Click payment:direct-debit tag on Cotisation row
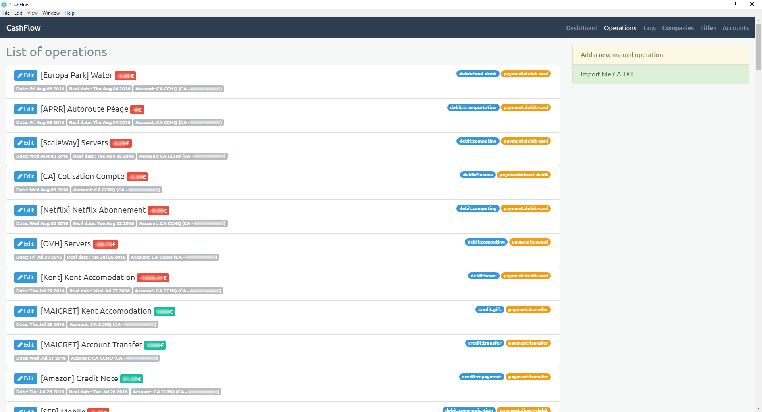This screenshot has height=412, width=762. (x=524, y=175)
